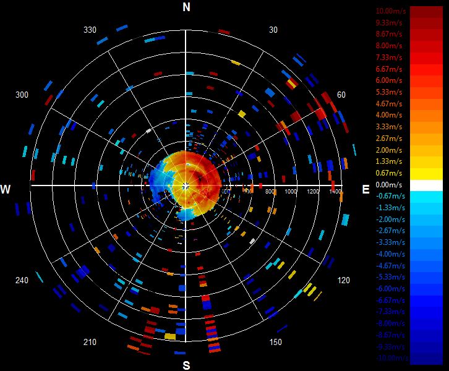Click the 4.00m/s legend label

(x=389, y=115)
